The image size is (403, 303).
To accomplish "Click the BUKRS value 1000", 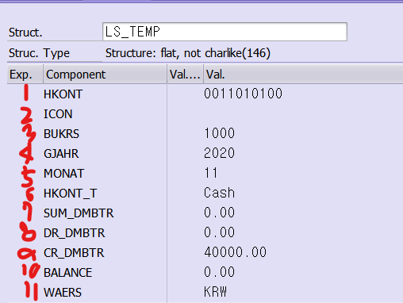I will (220, 133).
